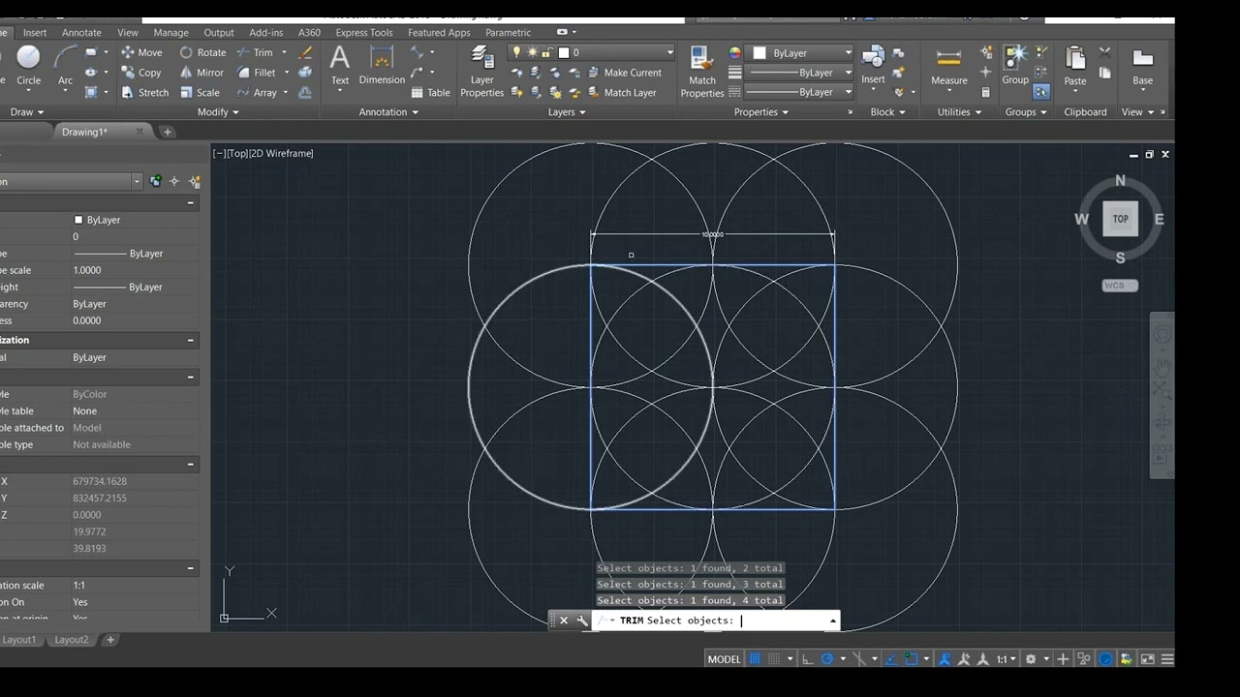Select the Arc draw tool
The image size is (1240, 697).
pos(65,66)
